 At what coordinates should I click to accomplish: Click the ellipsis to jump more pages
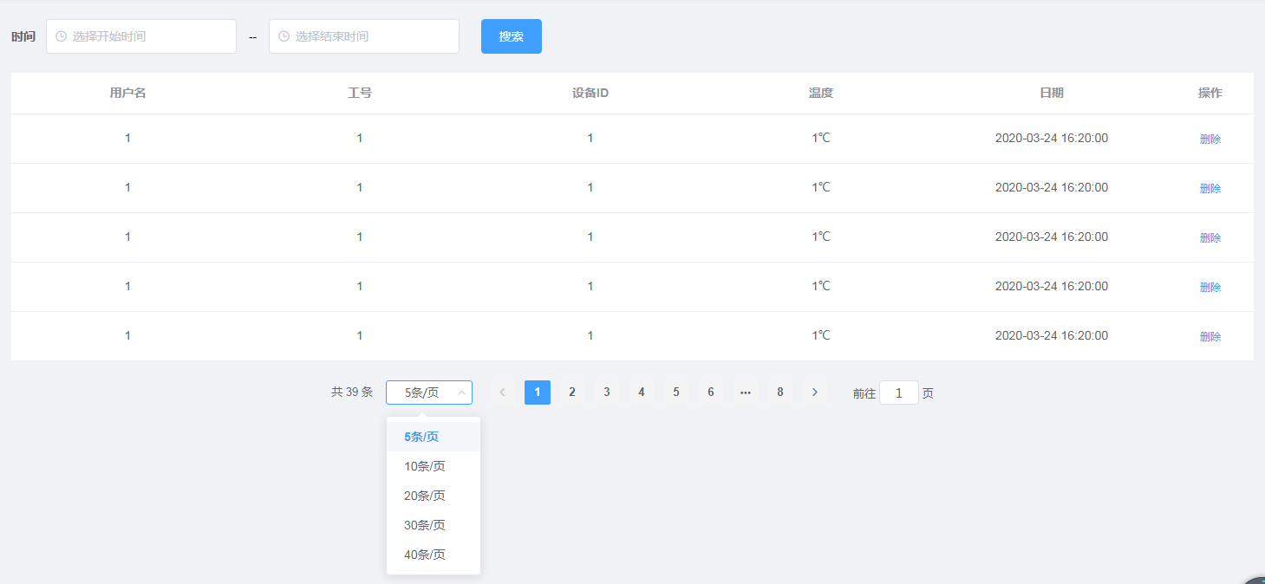(x=745, y=393)
